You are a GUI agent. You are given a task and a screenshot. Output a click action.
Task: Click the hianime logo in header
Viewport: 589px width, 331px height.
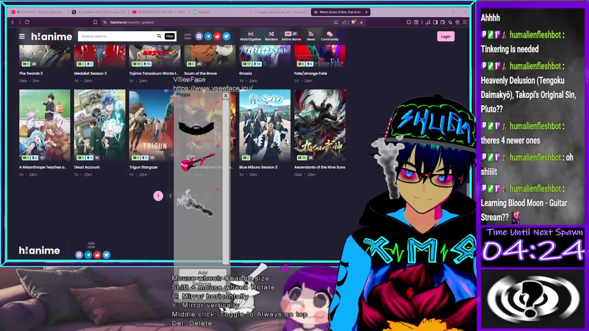point(52,36)
